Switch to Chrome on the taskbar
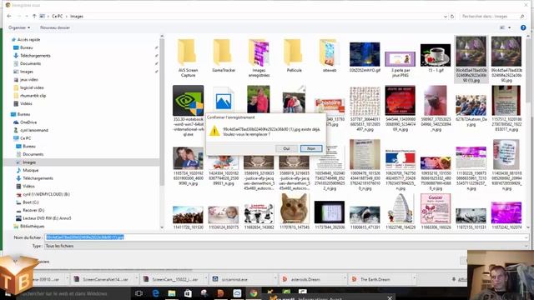 pyautogui.click(x=254, y=293)
